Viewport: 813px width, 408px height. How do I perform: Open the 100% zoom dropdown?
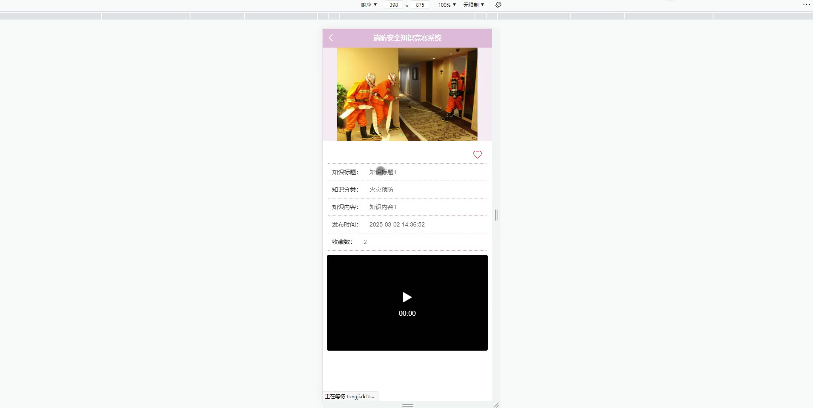(447, 5)
